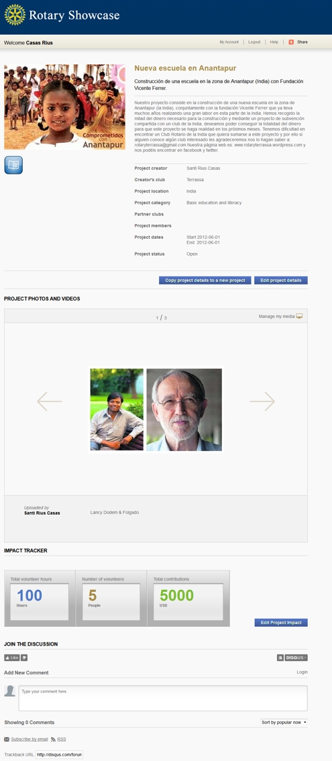Click the Anantapur project main photo
Screen dimensions: 332x761
click(64, 107)
